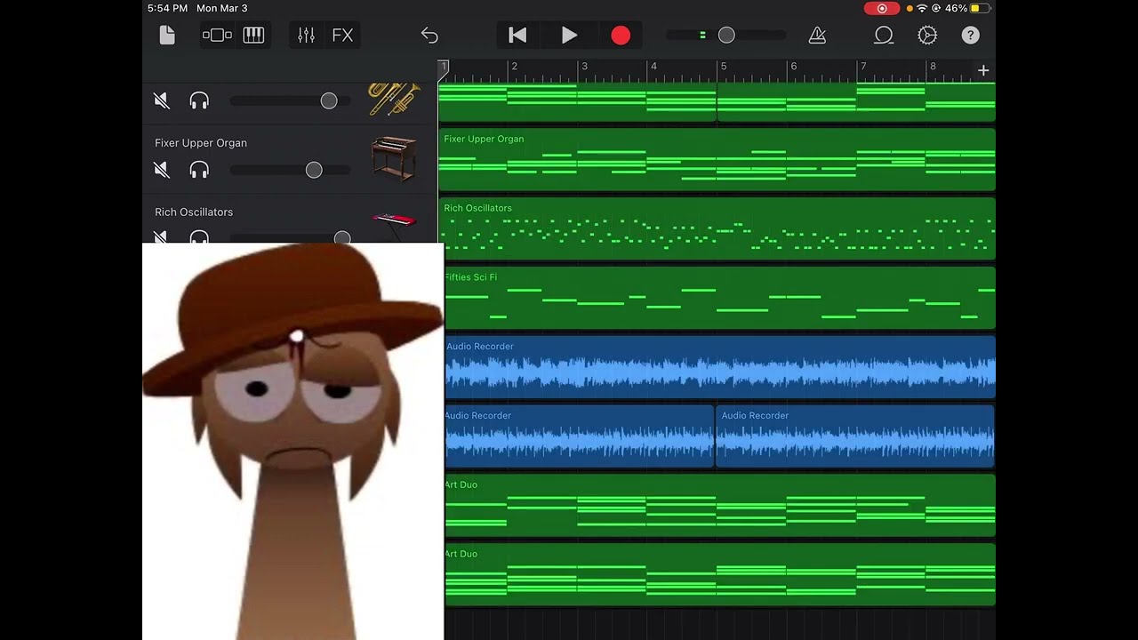Adjust the master volume slider knob
Viewport: 1138px width, 640px height.
(x=726, y=35)
